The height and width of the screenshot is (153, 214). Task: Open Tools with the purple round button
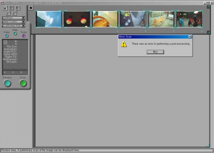pyautogui.click(x=24, y=36)
